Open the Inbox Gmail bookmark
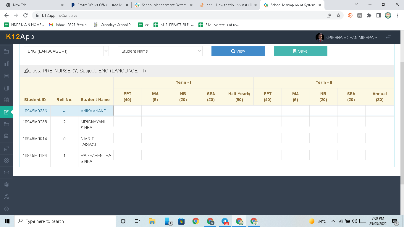 pyautogui.click(x=69, y=25)
